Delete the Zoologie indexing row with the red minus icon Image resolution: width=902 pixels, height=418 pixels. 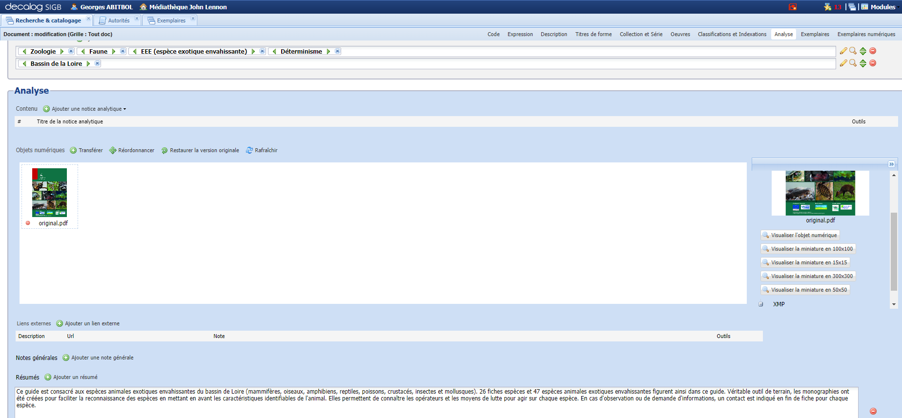point(873,51)
